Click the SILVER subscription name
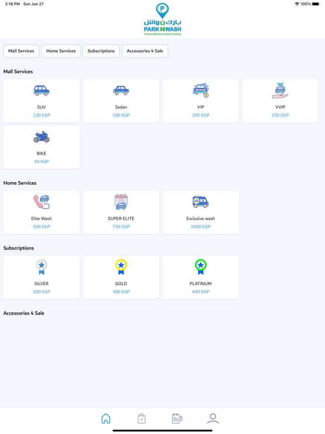 click(41, 283)
